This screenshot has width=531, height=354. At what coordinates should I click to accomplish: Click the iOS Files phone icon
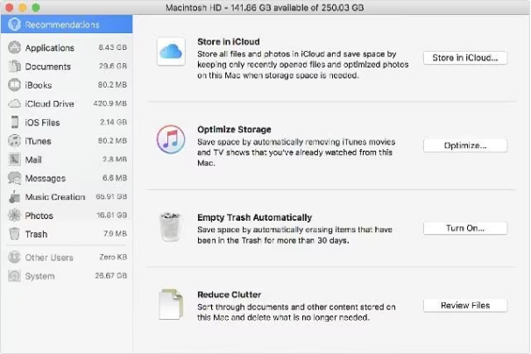click(x=15, y=122)
